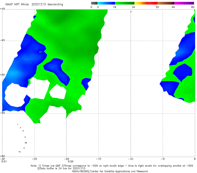The height and width of the screenshot is (173, 197).
Task: Click the longitude axis label "-20"
Action: (67, 159)
